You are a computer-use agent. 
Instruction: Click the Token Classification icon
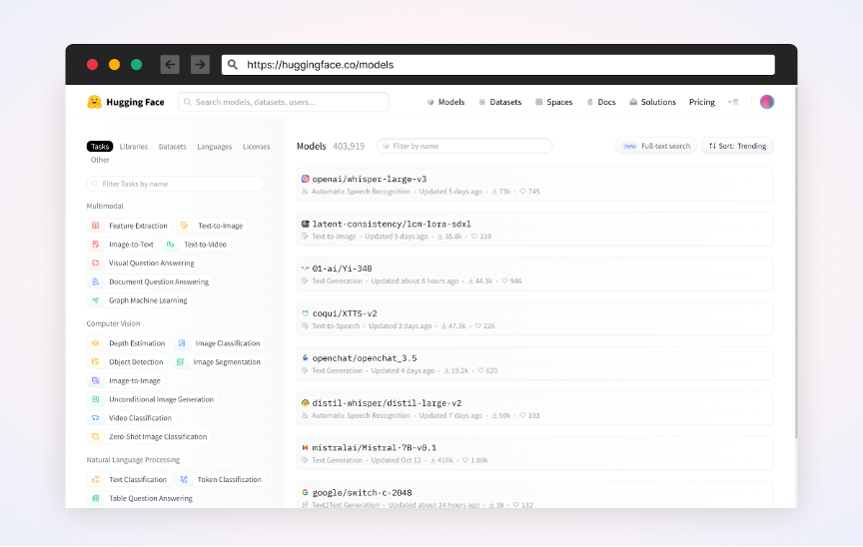(184, 479)
